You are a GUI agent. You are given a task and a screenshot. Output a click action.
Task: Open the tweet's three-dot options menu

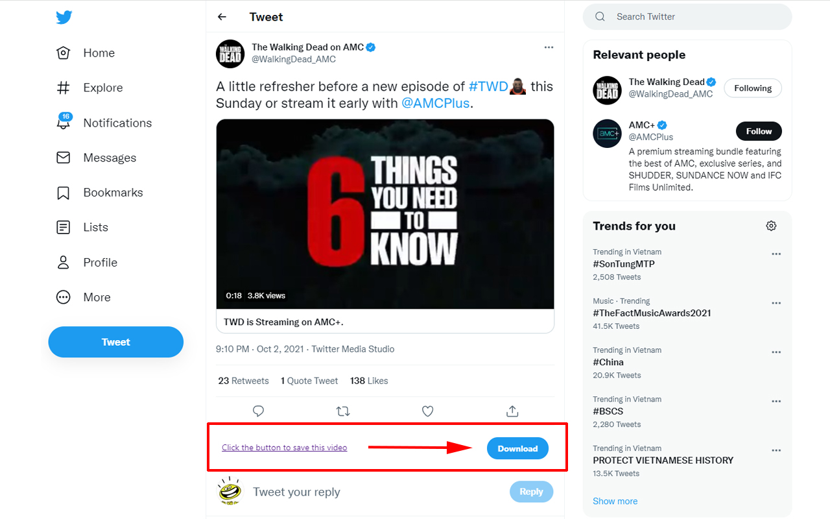549,47
